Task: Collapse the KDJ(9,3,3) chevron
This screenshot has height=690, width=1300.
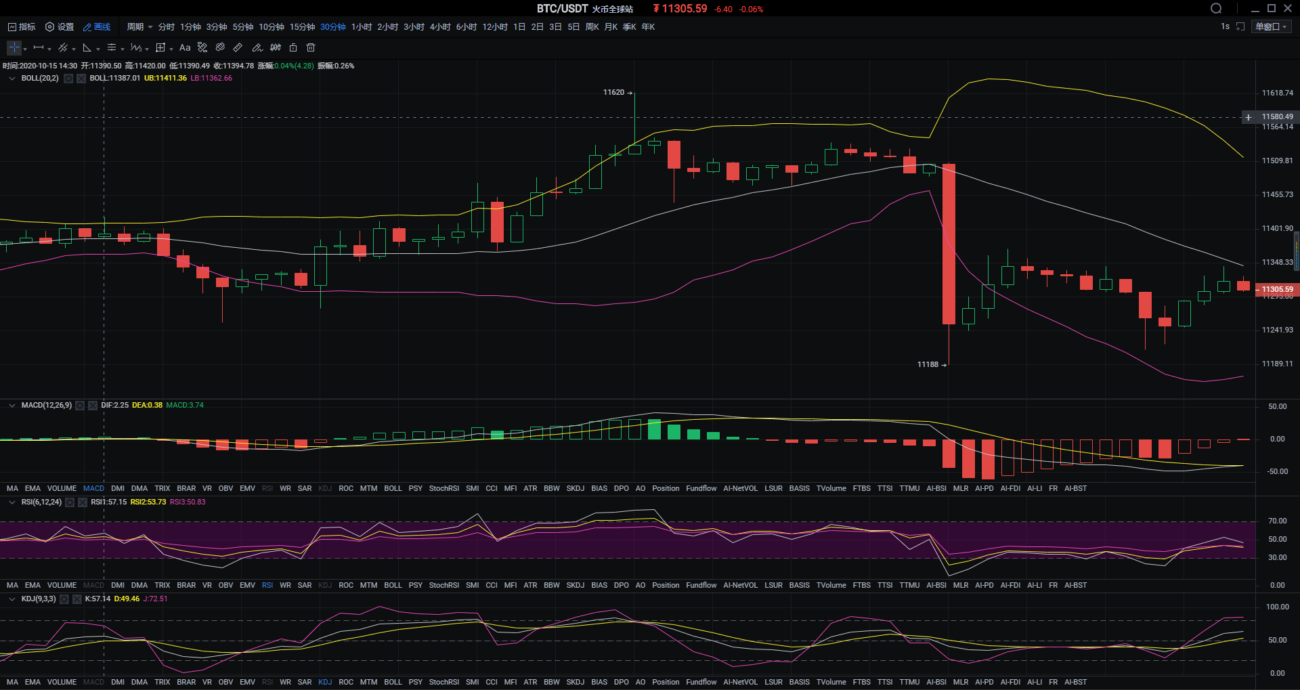Action: [12, 599]
